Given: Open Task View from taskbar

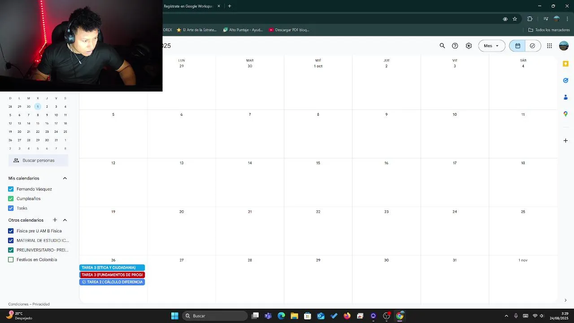Looking at the screenshot, I should click(x=255, y=316).
